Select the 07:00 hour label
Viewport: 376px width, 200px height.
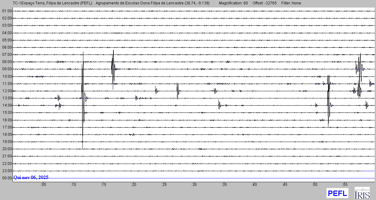[7, 55]
